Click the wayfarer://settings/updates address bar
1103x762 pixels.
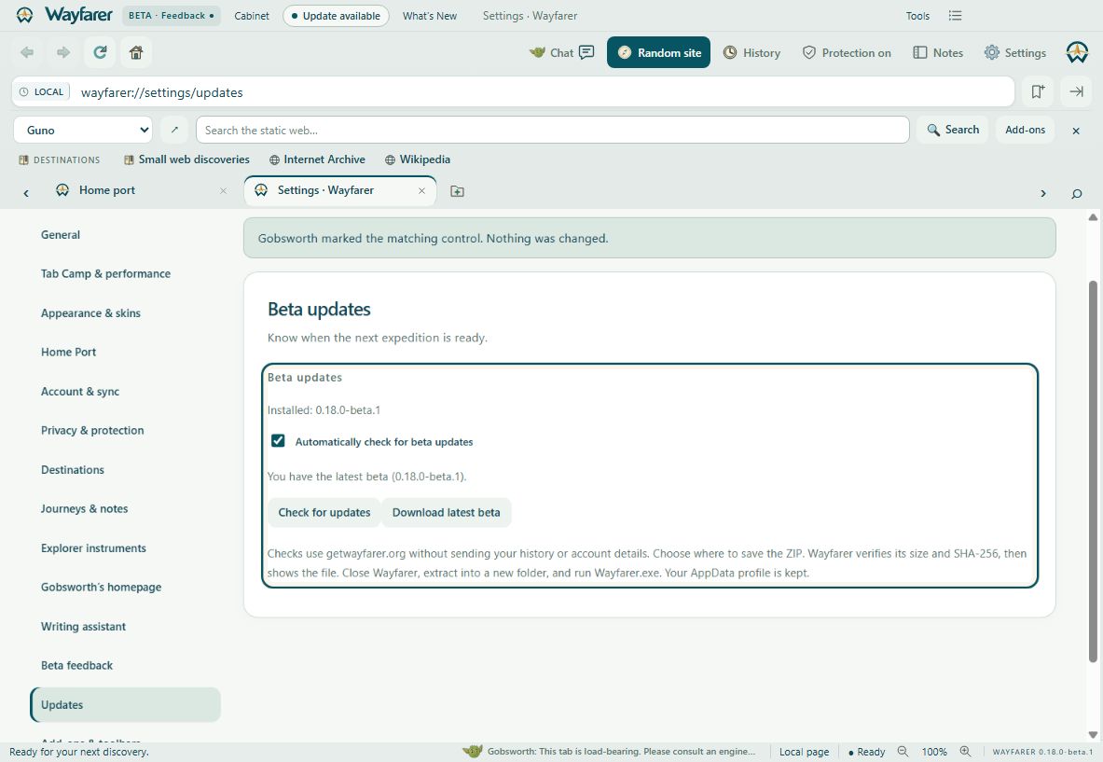point(514,91)
